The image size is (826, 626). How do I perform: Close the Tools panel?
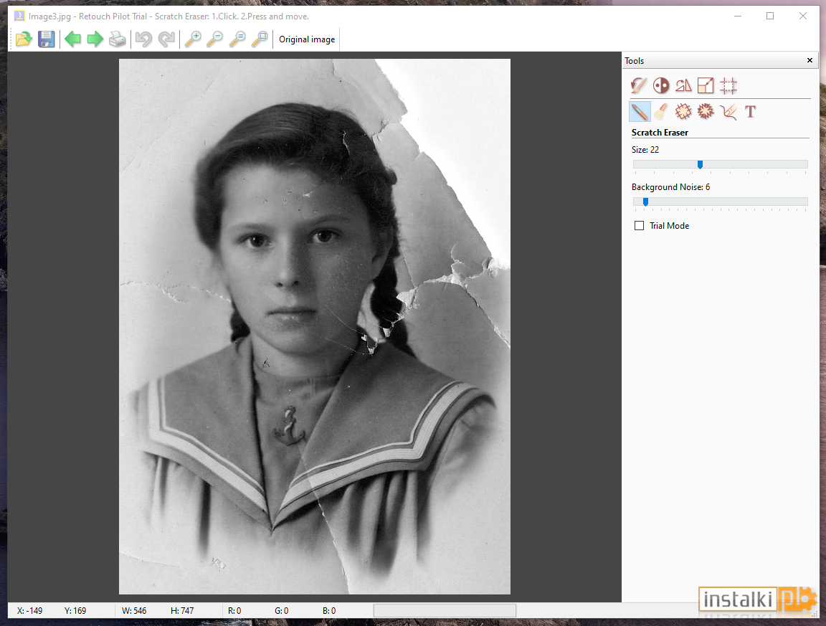[810, 61]
